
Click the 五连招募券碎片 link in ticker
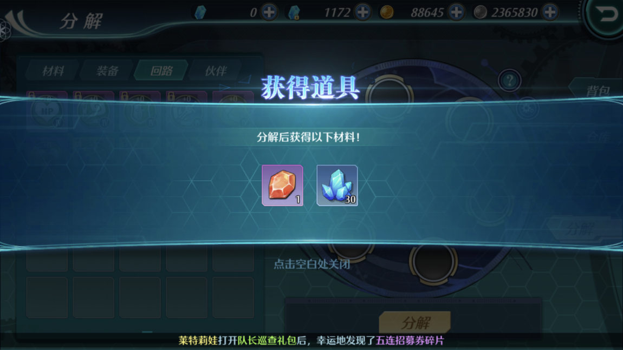[x=410, y=340]
